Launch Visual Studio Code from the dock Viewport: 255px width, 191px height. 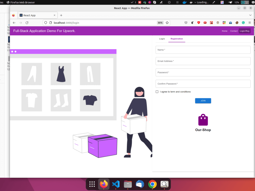116,184
